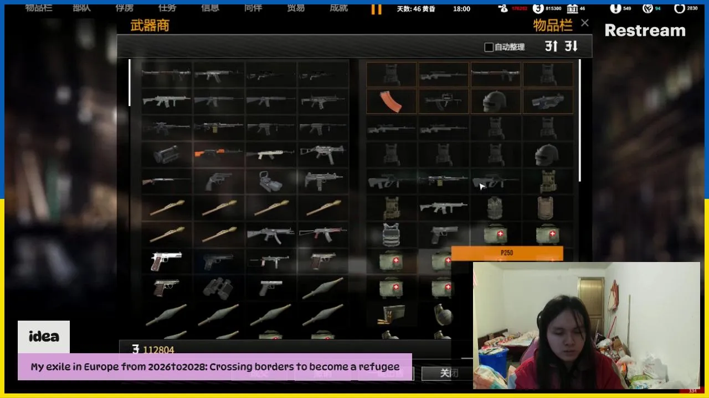Switch to the 部队 tab

(81, 8)
